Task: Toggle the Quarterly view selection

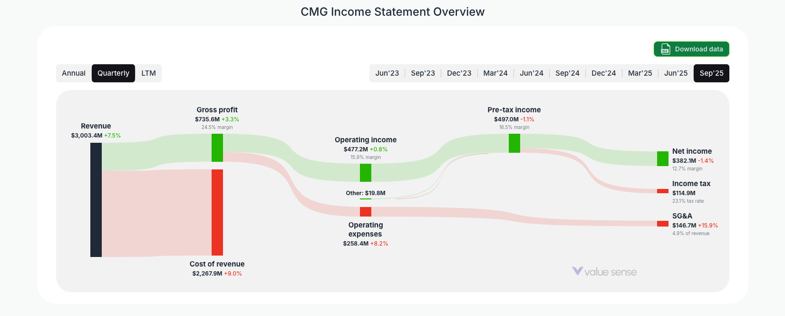Action: [113, 73]
